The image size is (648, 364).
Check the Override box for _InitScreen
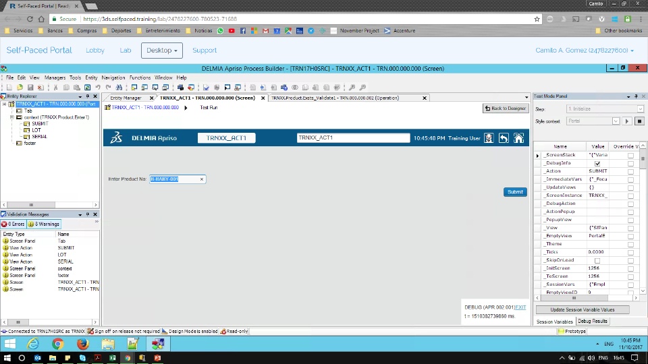pyautogui.click(x=630, y=269)
